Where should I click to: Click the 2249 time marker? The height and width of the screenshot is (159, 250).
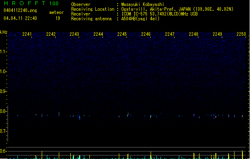(x=217, y=34)
